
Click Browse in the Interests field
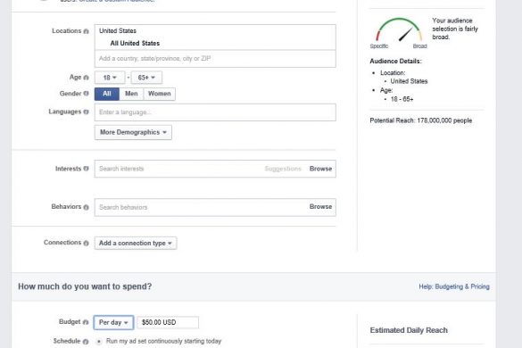320,169
